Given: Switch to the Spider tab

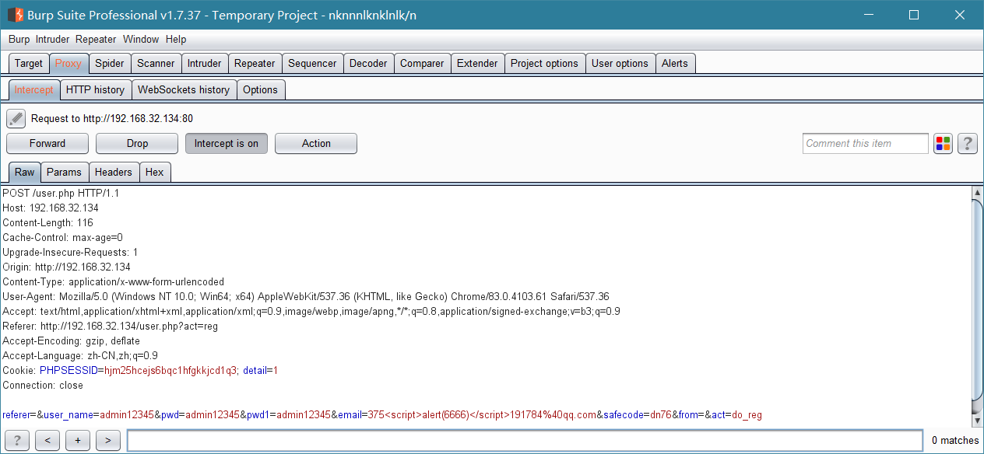Looking at the screenshot, I should tap(110, 63).
